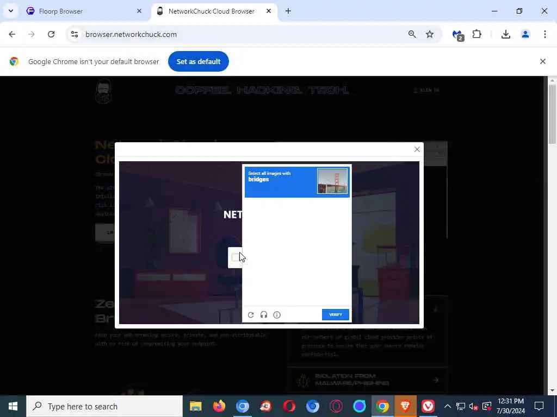Click the bridge example thumbnail image

click(x=332, y=181)
